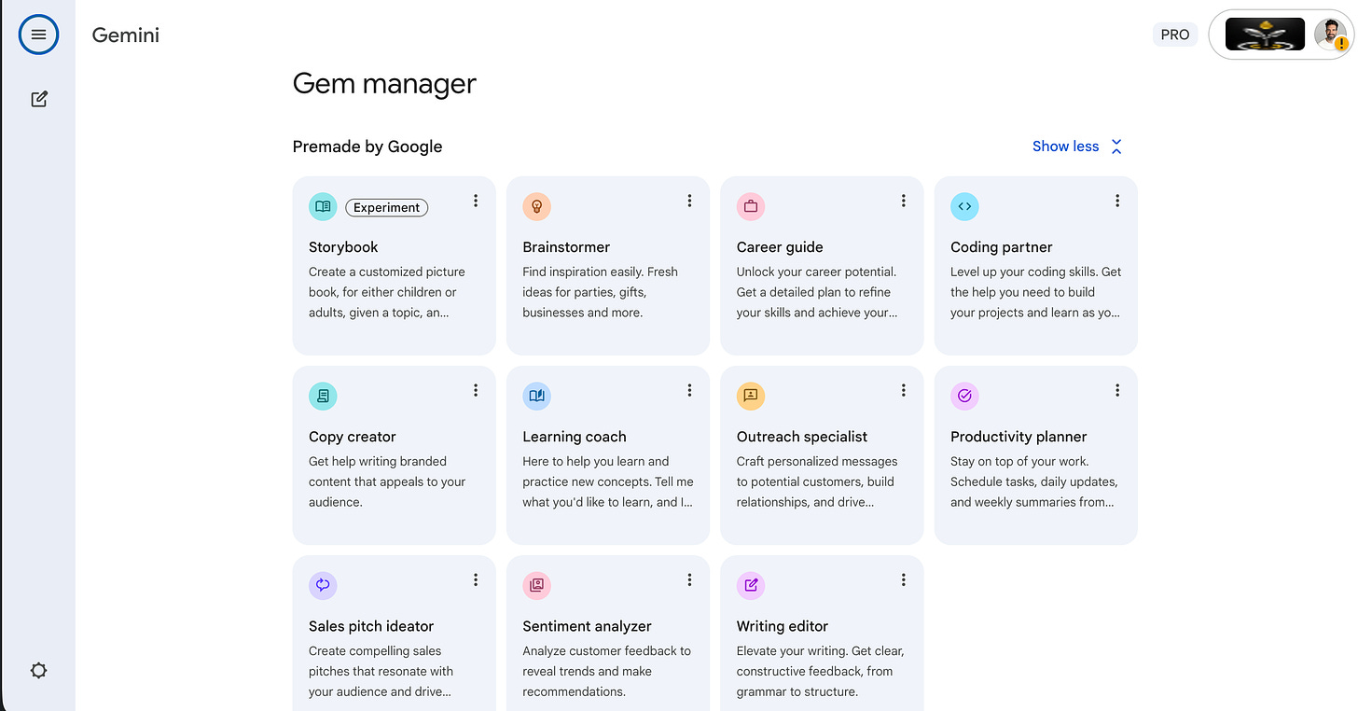Open more options for the Learning coach gem
Image resolution: width=1358 pixels, height=711 pixels.
pos(689,390)
